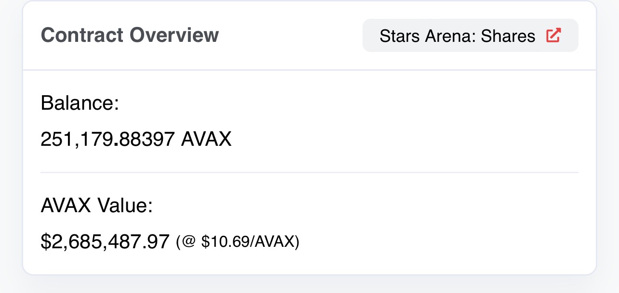The image size is (619, 293).
Task: Click blank area right of the AVAX price note
Action: point(434,242)
